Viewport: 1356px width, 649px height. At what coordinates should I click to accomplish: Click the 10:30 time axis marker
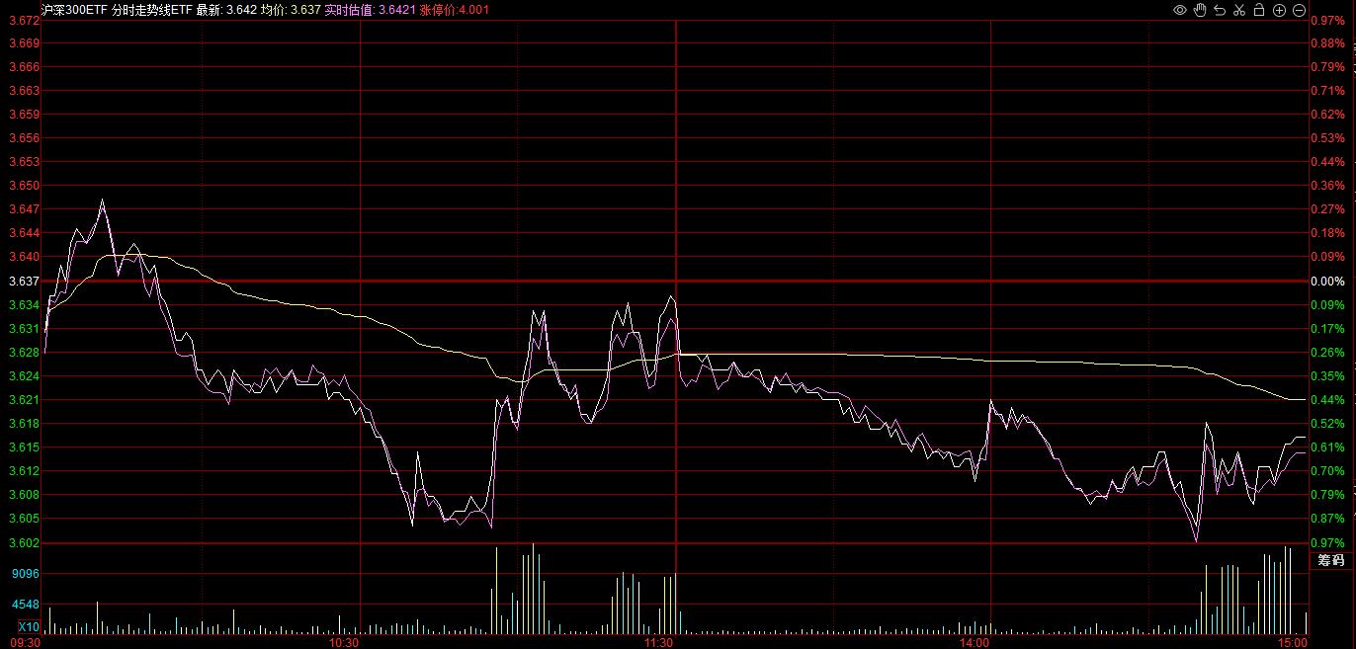pyautogui.click(x=344, y=642)
